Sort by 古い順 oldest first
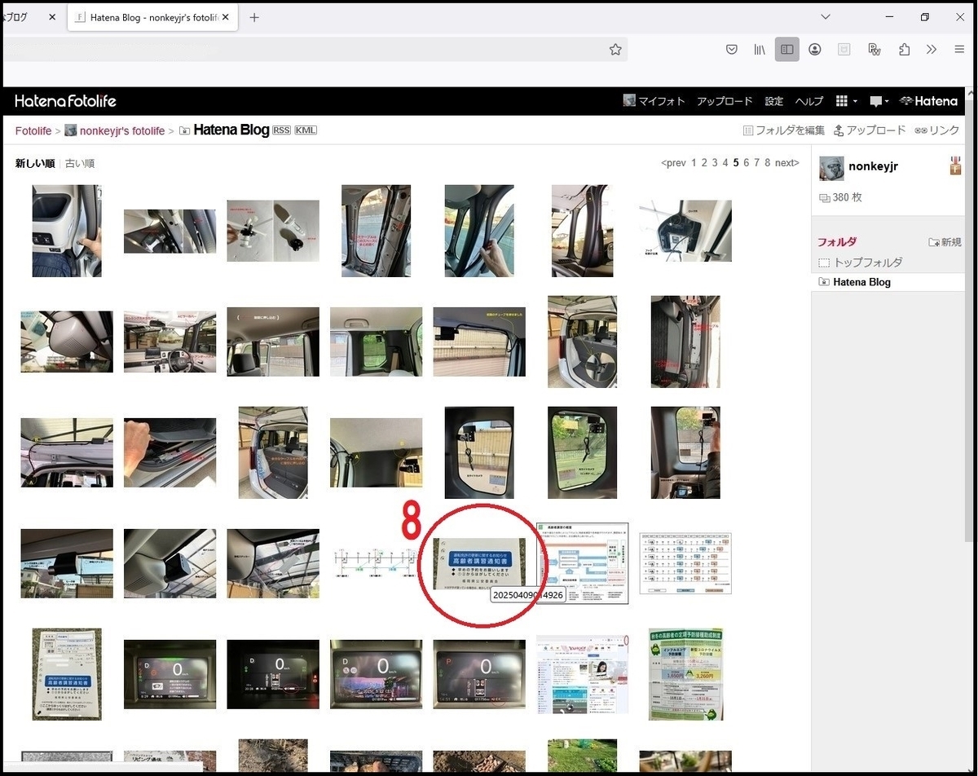 80,163
